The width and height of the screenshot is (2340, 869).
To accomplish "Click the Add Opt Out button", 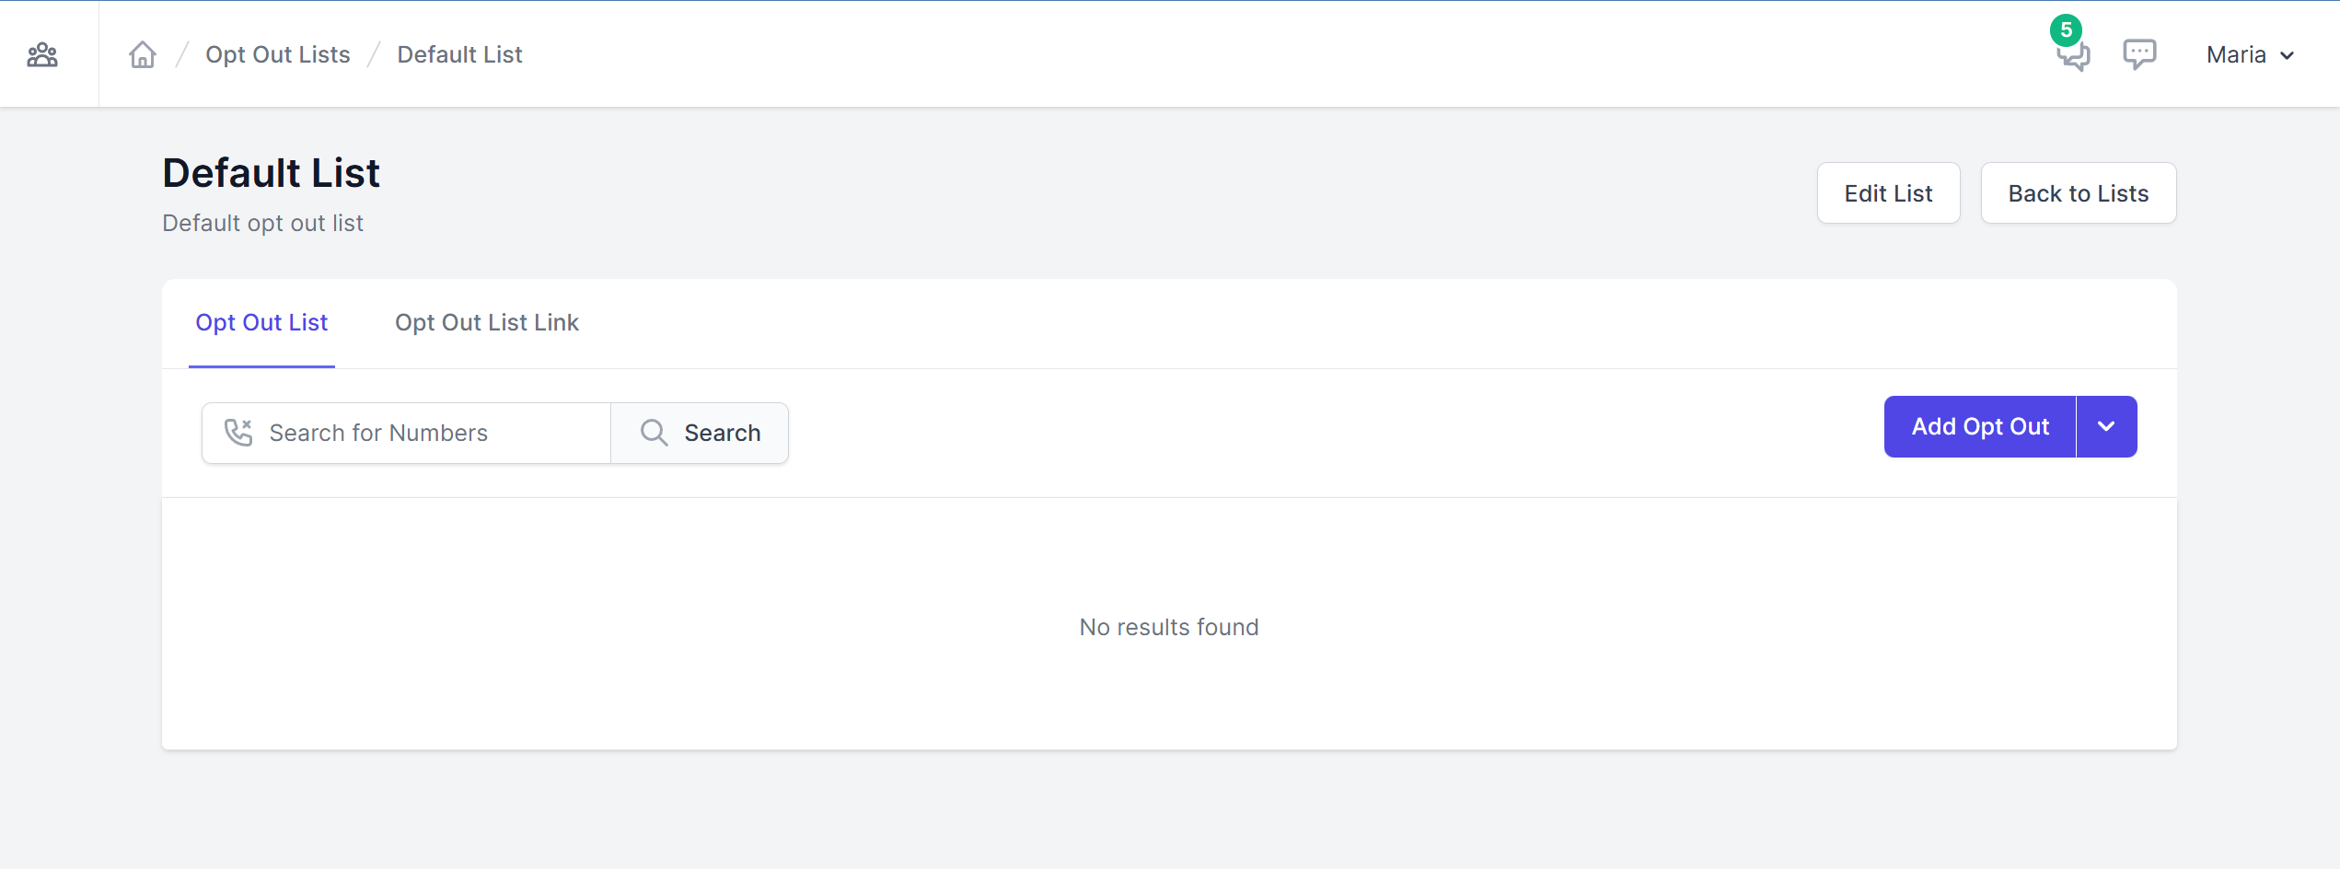I will coord(1980,426).
